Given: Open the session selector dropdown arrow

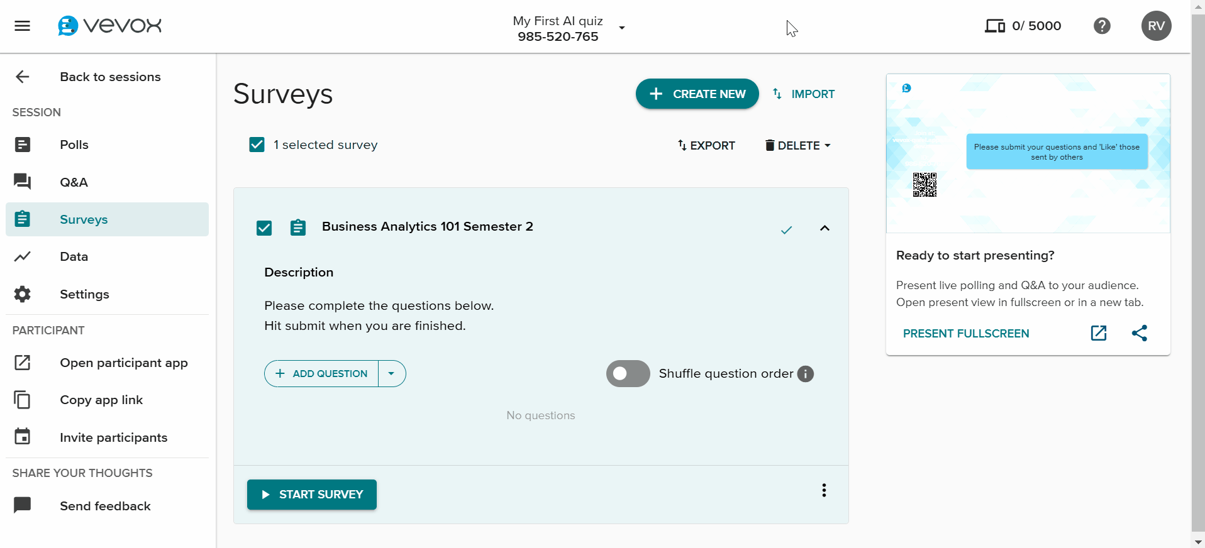Looking at the screenshot, I should (621, 28).
